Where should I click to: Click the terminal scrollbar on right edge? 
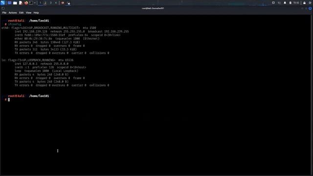click(312, 95)
